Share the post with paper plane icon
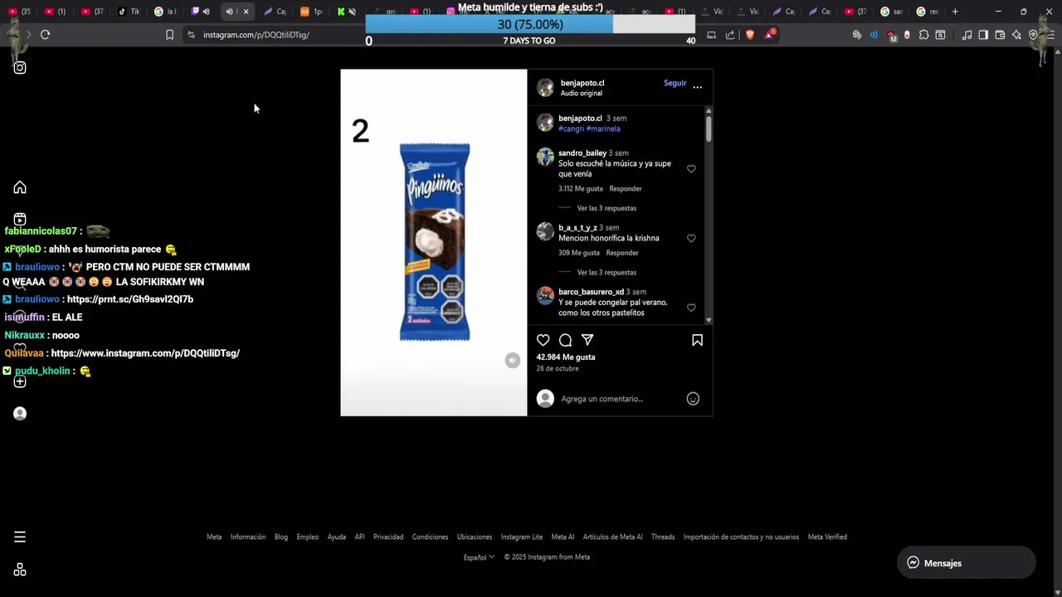1062x597 pixels. [587, 340]
